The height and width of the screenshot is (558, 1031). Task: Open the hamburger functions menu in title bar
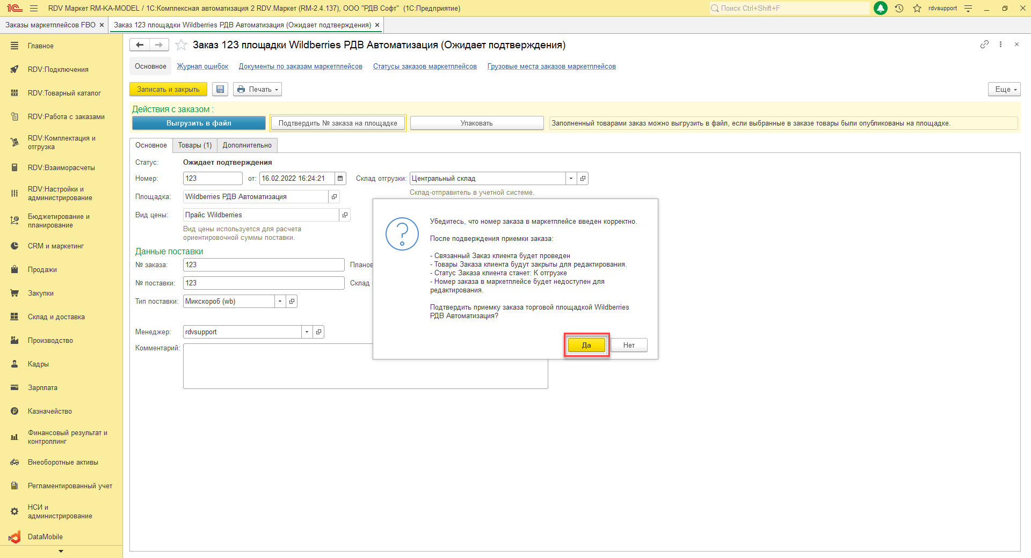click(34, 8)
